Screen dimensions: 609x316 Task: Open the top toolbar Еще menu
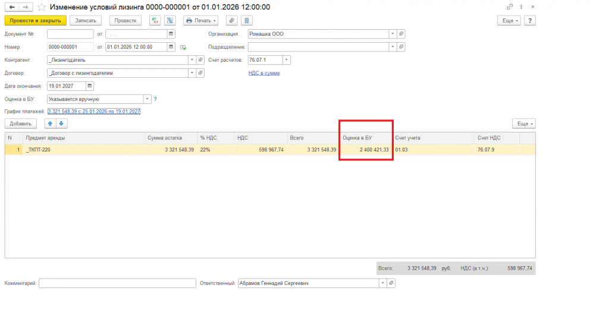point(509,21)
